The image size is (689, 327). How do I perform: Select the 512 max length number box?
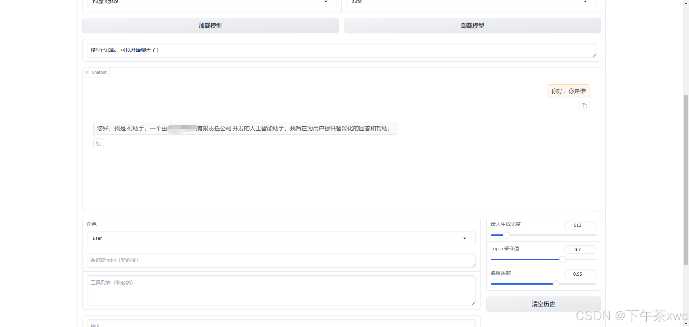tap(580, 225)
